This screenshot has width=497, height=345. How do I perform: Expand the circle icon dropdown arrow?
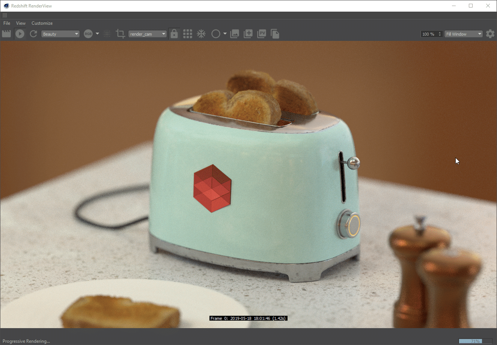point(225,34)
